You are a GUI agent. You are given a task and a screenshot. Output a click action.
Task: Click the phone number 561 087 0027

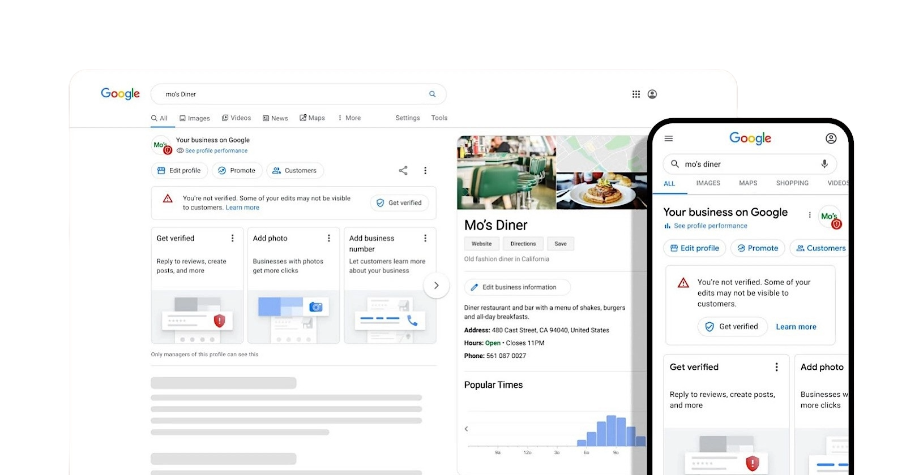coord(506,356)
